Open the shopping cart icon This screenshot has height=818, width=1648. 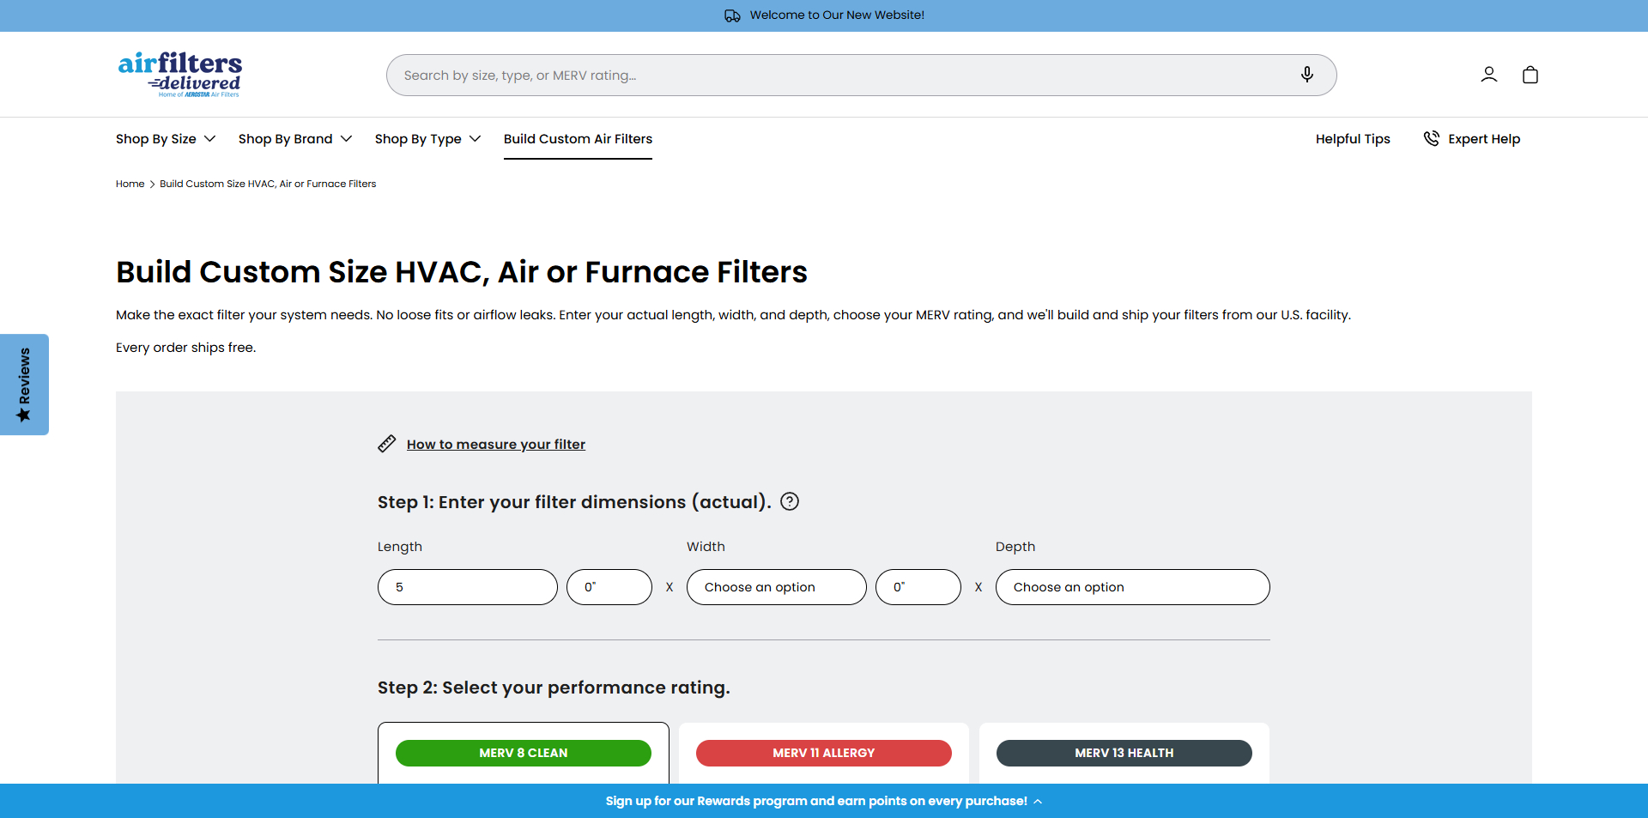coord(1530,75)
